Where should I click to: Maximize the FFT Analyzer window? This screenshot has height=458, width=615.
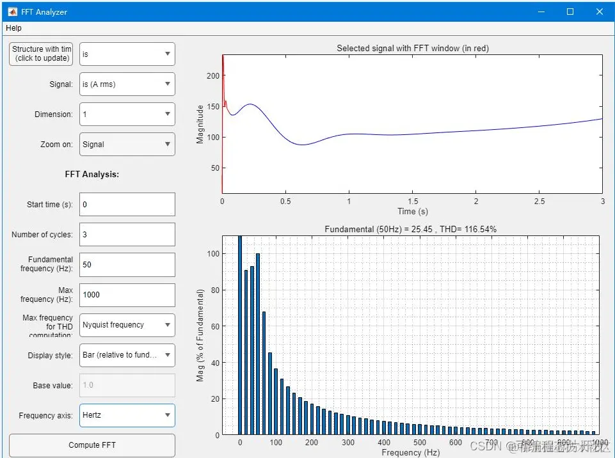coord(570,12)
